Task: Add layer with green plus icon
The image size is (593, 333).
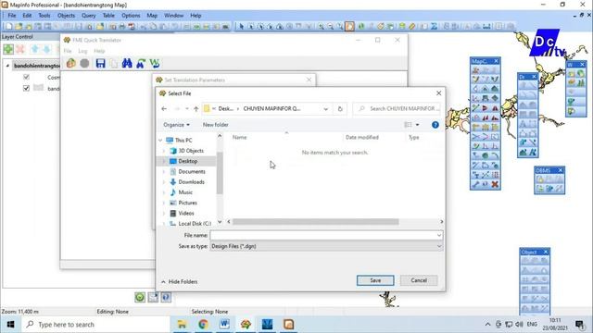Action: point(8,49)
